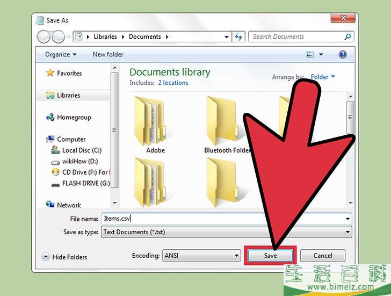Click the blue Help question mark icon

(343, 54)
